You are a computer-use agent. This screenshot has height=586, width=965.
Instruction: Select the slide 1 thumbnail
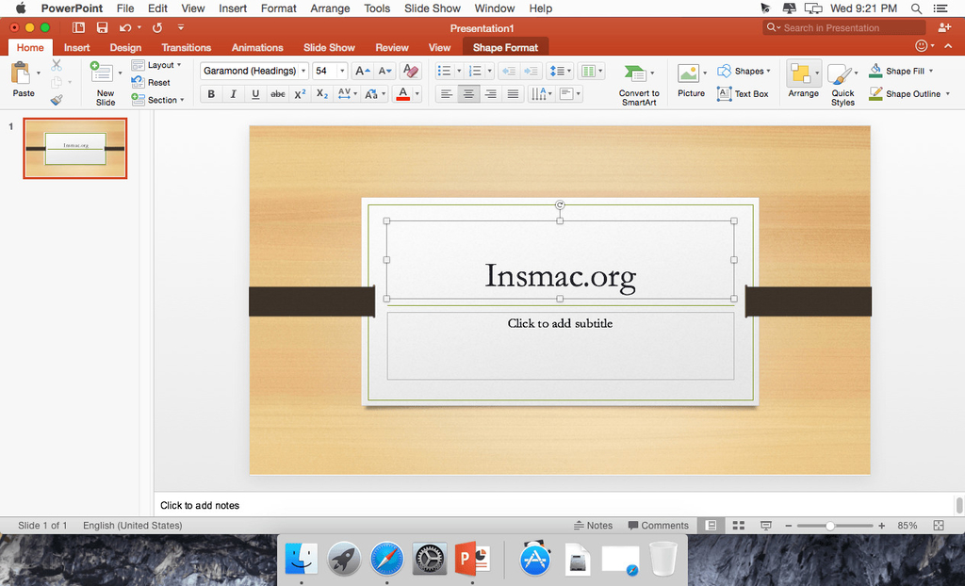click(75, 148)
